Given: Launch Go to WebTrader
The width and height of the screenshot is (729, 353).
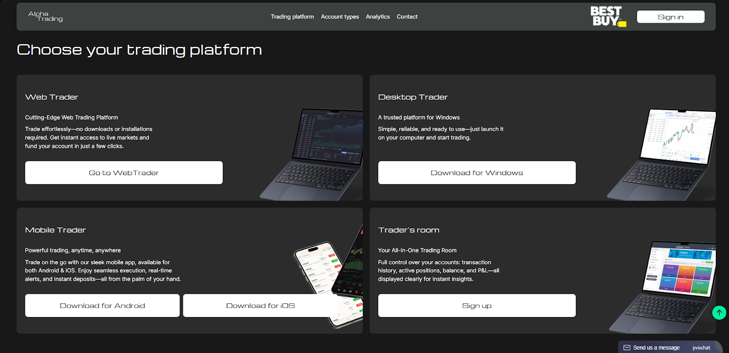Looking at the screenshot, I should (x=124, y=173).
